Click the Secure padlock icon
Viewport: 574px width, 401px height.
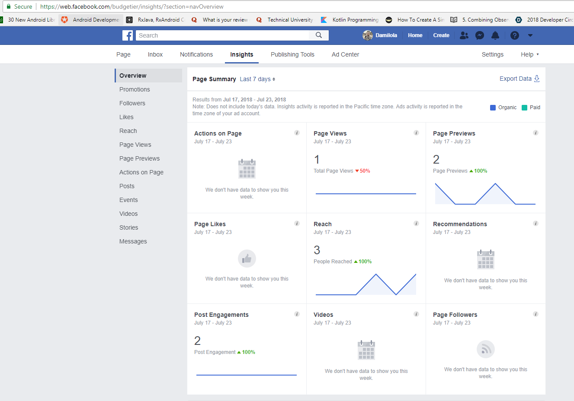pyautogui.click(x=9, y=6)
